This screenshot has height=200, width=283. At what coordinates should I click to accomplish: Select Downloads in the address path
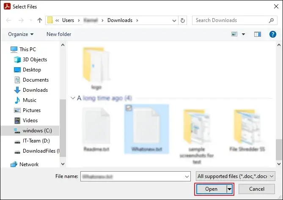(x=120, y=20)
